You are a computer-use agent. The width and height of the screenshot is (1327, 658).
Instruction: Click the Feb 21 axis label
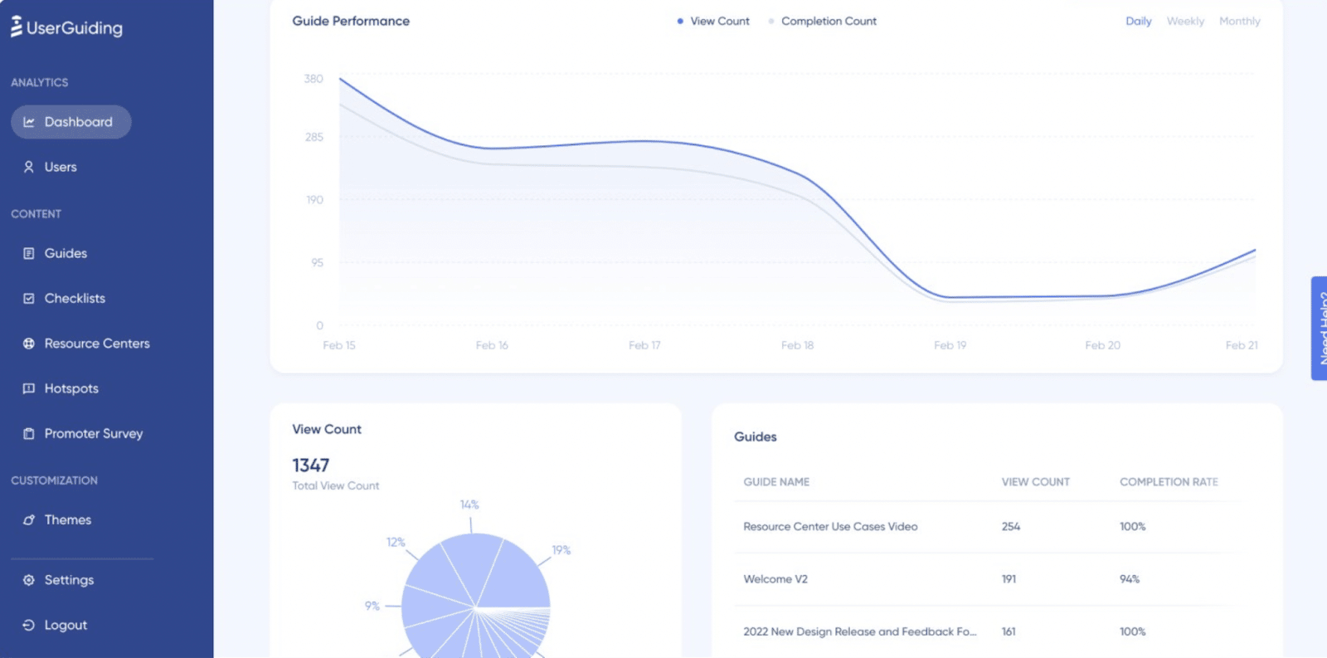(1242, 345)
